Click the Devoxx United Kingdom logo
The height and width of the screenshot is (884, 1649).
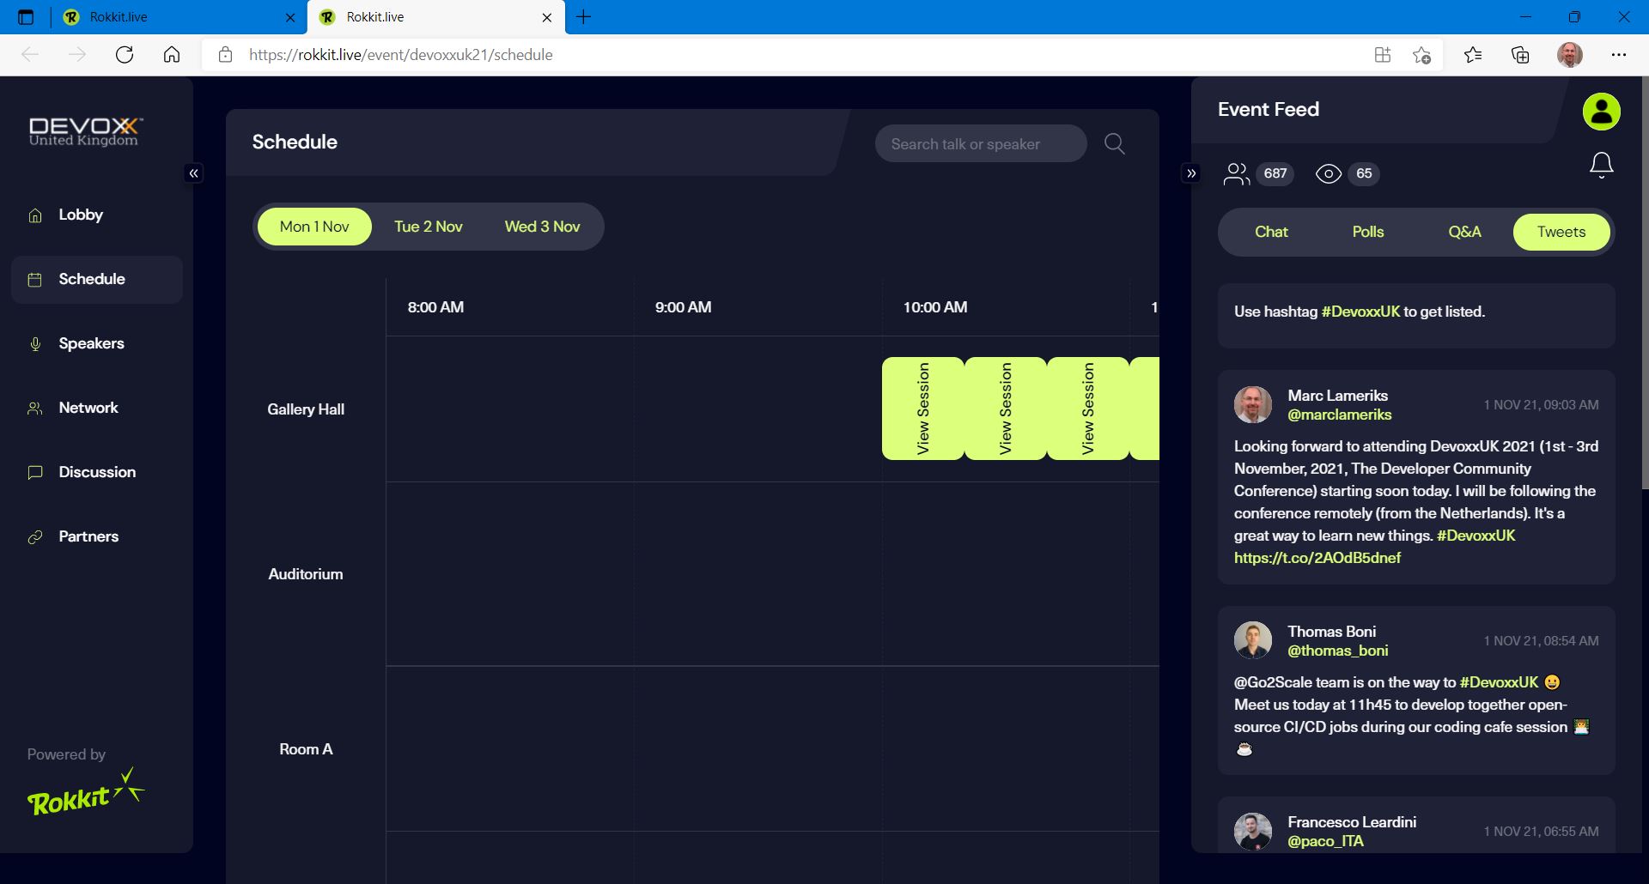tap(84, 131)
